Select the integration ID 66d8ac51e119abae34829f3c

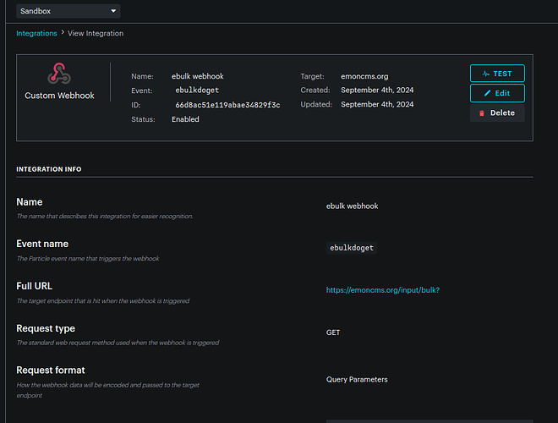coord(227,105)
